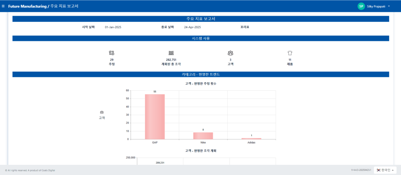Open the hamburger navigation menu
The height and width of the screenshot is (175, 401).
4,6
